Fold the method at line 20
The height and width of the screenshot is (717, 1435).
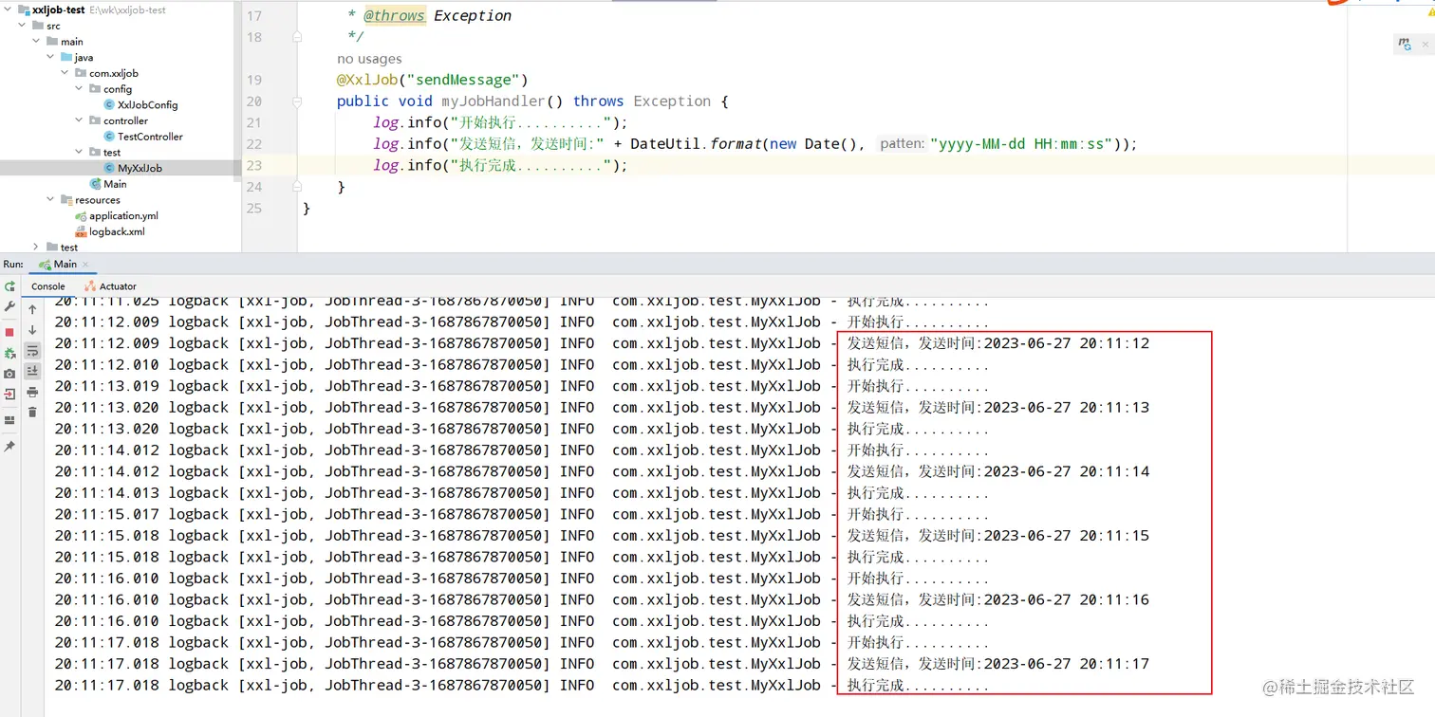coord(297,101)
